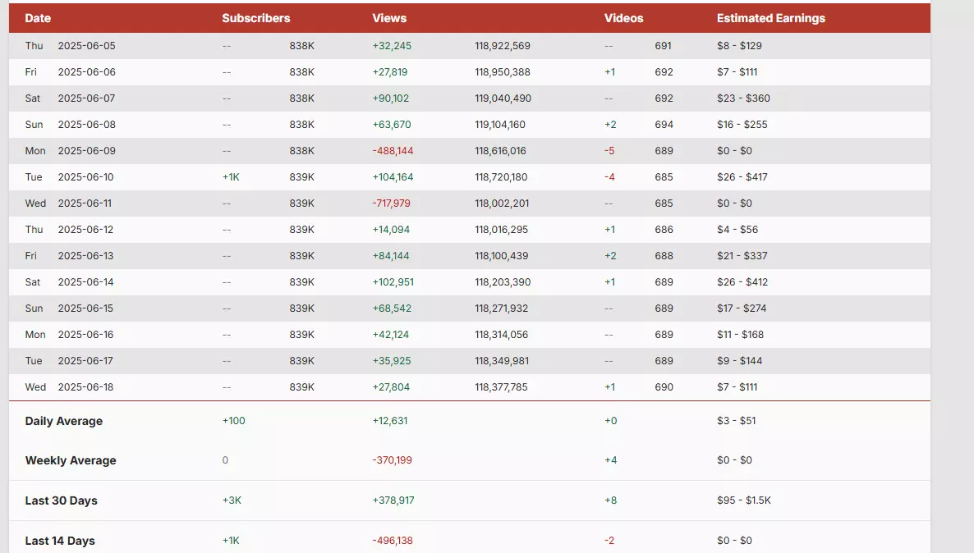The height and width of the screenshot is (553, 974).
Task: Click the +35,925 views change value
Action: click(x=392, y=360)
